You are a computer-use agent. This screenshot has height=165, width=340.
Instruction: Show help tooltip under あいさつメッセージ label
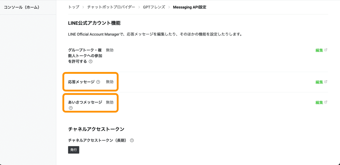click(x=71, y=108)
